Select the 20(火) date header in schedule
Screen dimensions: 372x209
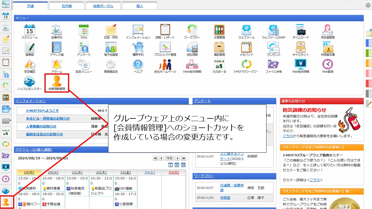point(53,172)
